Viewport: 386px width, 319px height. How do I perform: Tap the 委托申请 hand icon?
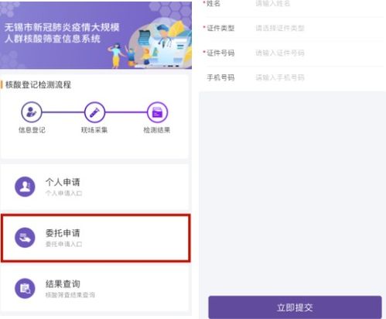point(25,238)
